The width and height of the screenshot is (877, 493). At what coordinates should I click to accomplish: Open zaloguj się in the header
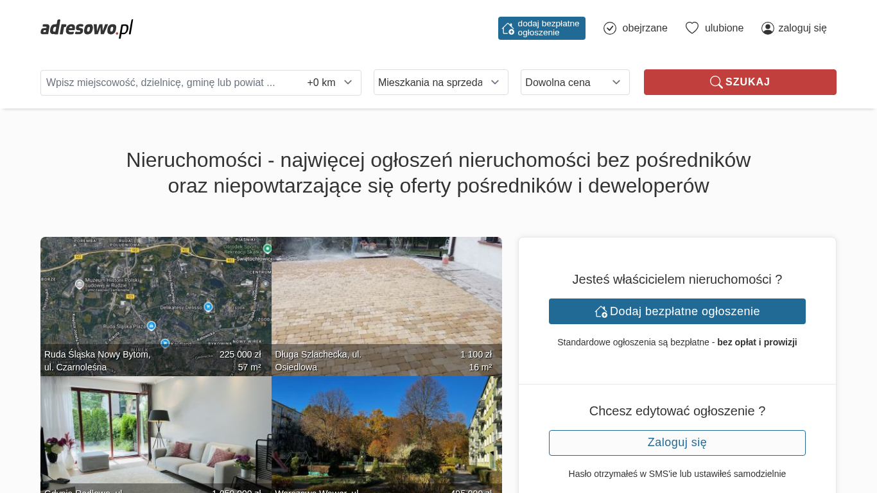pyautogui.click(x=802, y=28)
